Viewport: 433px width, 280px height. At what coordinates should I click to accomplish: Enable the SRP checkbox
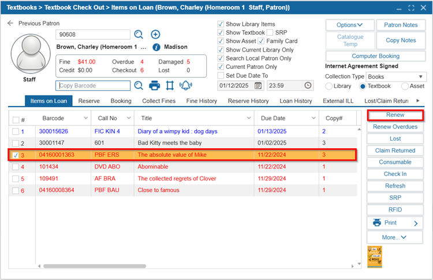270,32
